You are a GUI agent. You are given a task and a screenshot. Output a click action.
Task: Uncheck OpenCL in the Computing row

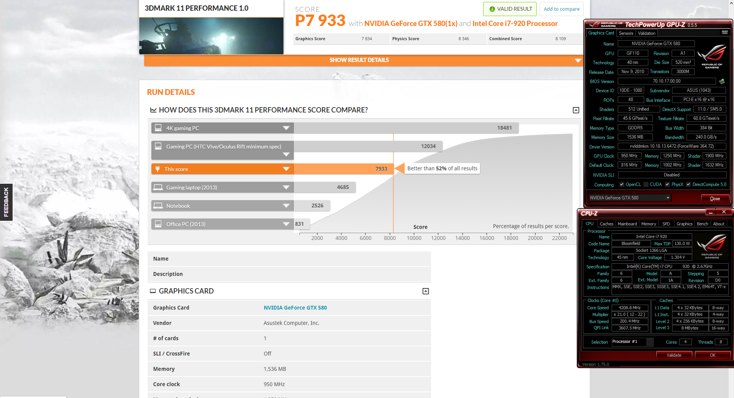621,184
